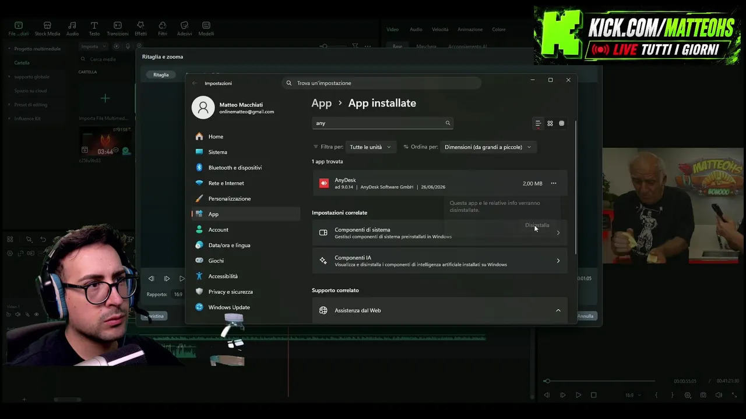The width and height of the screenshot is (746, 419).
Task: Open the Stock Media tab
Action: point(47,29)
